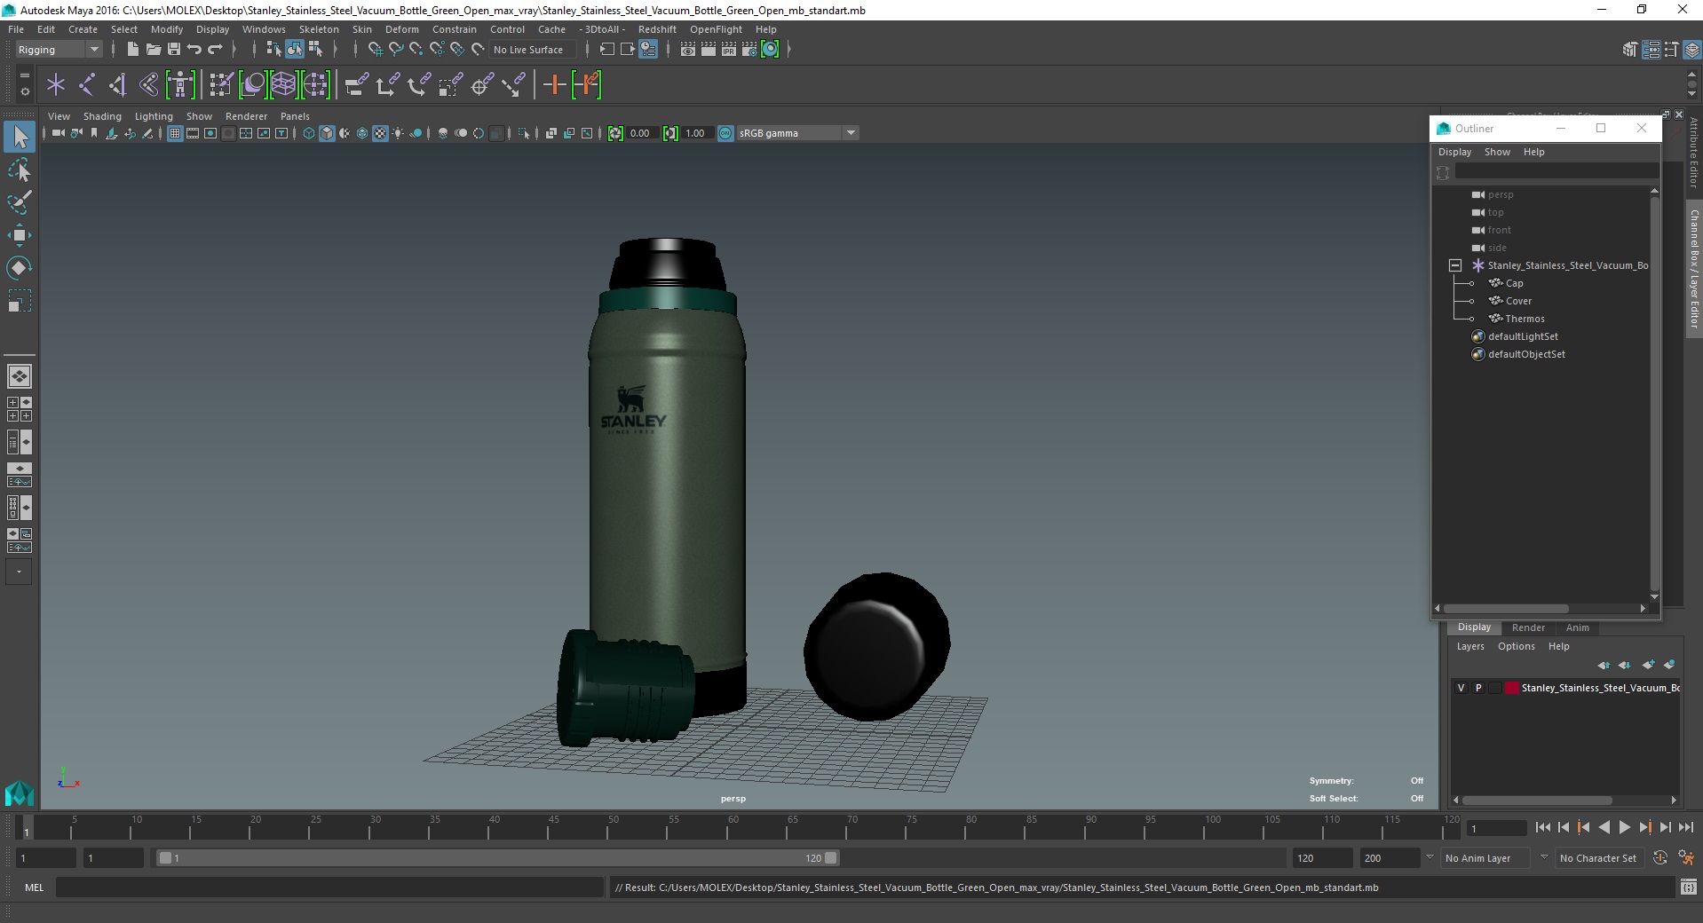Click the MEL command input field
Image resolution: width=1703 pixels, height=923 pixels.
tap(329, 887)
